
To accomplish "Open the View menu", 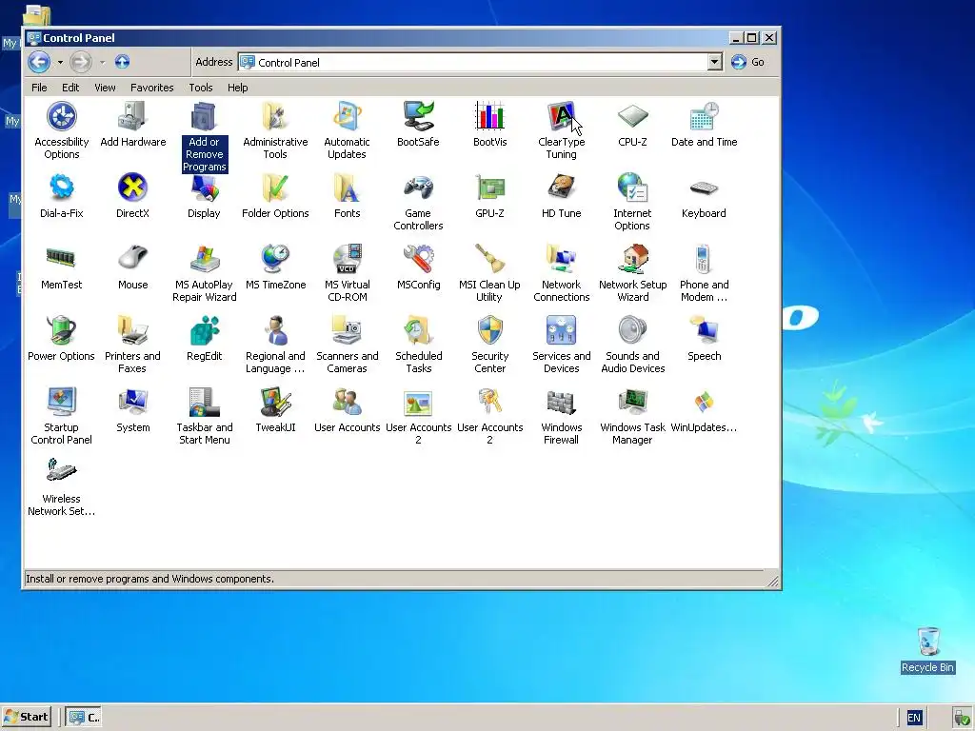I will [x=105, y=88].
